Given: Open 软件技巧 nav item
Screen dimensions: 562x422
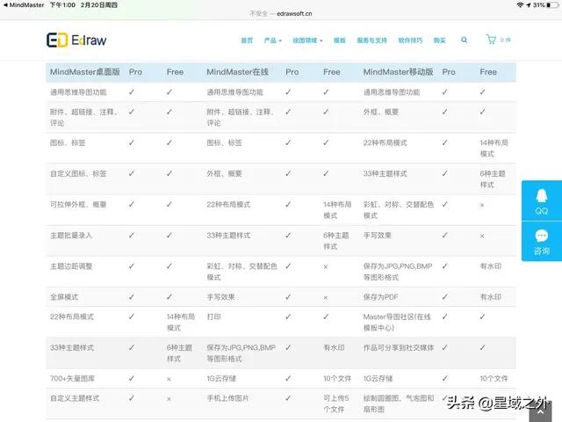Looking at the screenshot, I should click(410, 40).
